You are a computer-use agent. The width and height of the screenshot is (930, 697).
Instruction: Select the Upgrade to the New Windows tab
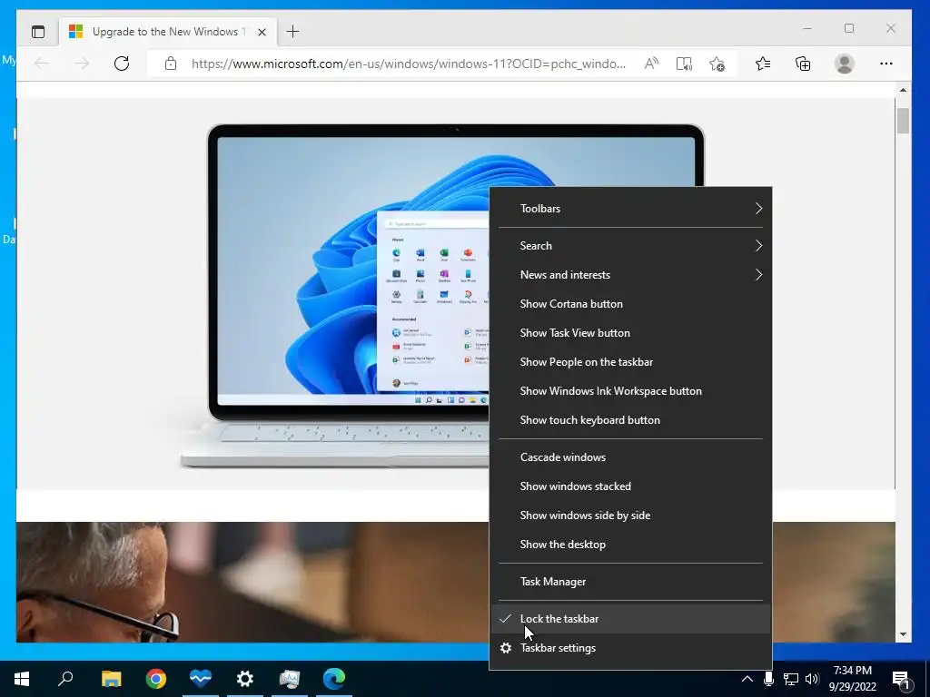click(x=168, y=32)
